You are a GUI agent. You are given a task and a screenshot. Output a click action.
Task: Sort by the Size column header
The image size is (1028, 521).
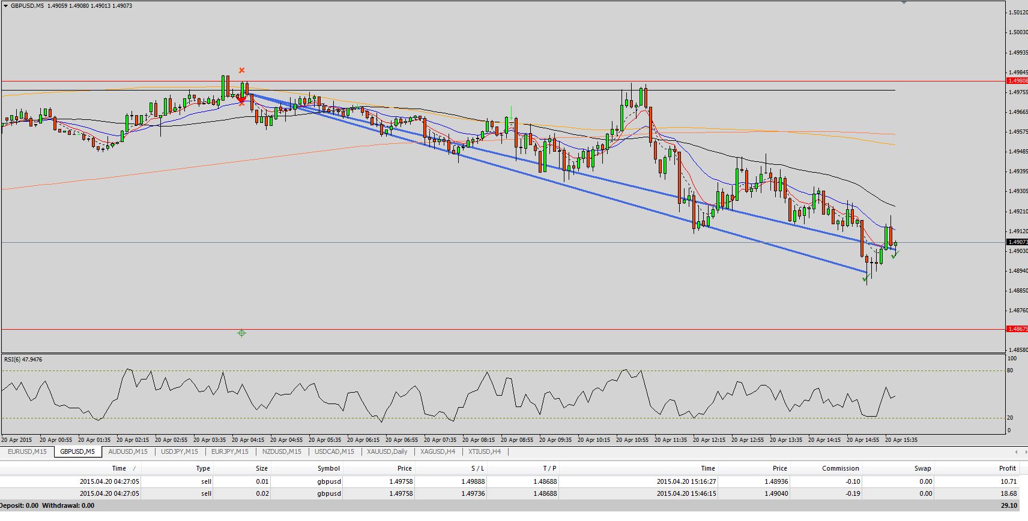coord(262,468)
